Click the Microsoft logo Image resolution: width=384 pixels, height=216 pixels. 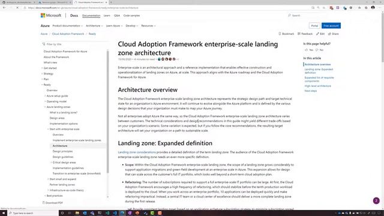[x=51, y=16]
